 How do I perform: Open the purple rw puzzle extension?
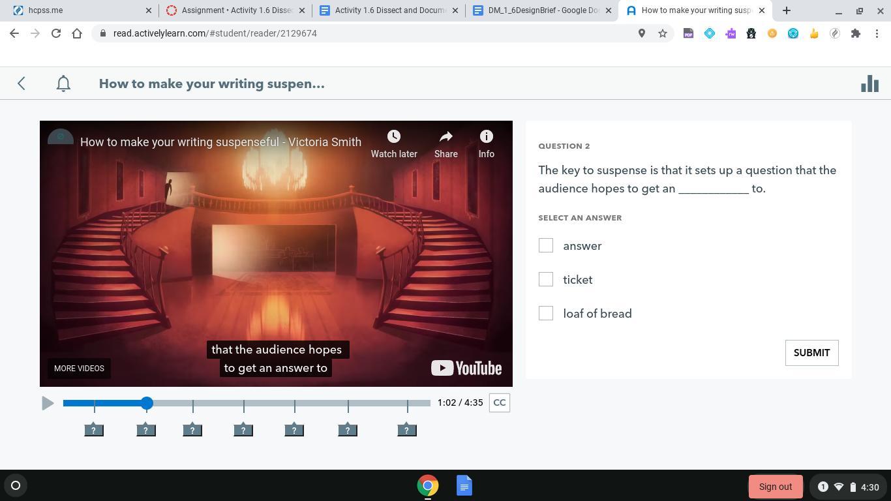point(731,33)
